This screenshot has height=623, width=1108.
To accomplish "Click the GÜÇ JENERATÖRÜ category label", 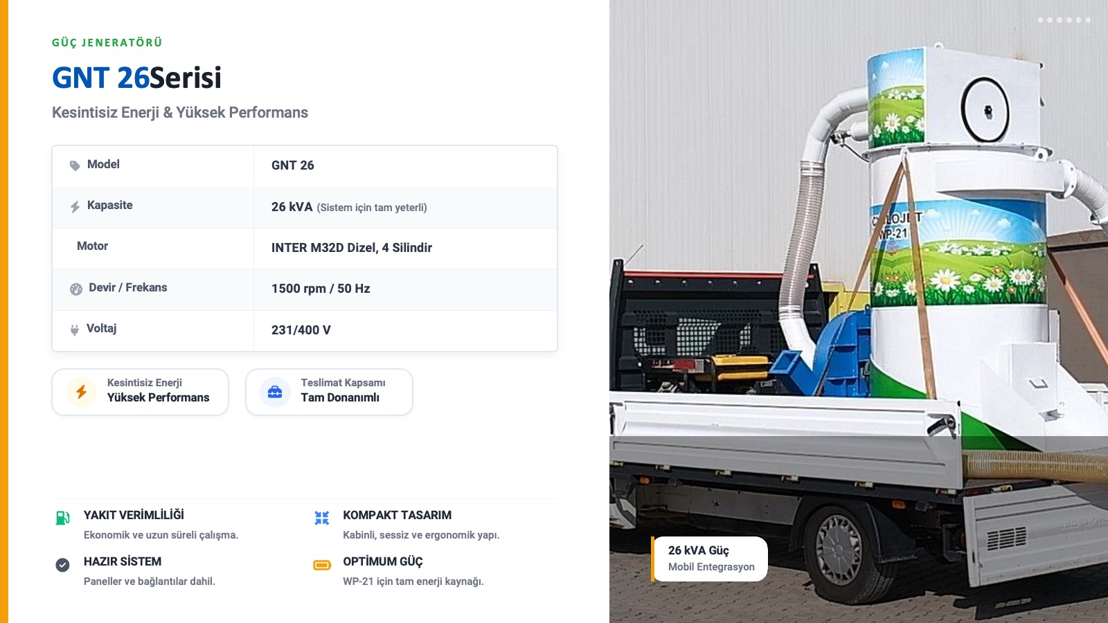I will tap(107, 43).
